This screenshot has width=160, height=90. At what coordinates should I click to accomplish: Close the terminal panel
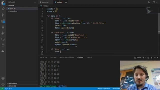point(158,57)
